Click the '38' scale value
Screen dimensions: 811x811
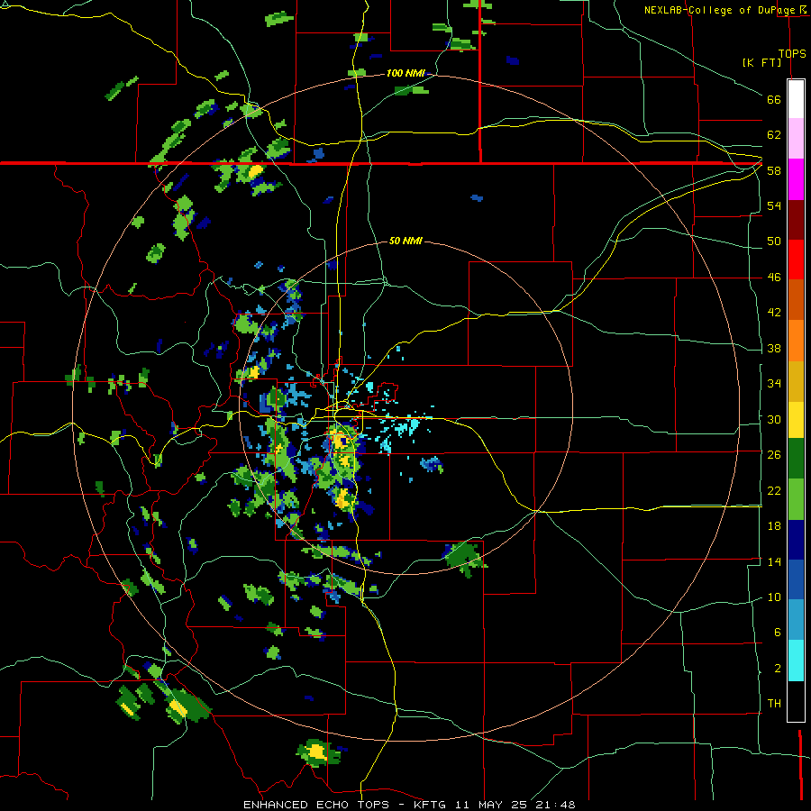click(774, 348)
